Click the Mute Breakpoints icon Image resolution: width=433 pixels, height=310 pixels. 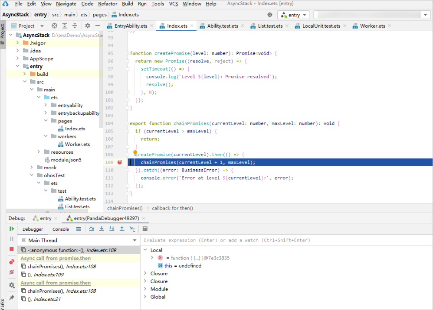coord(12,272)
